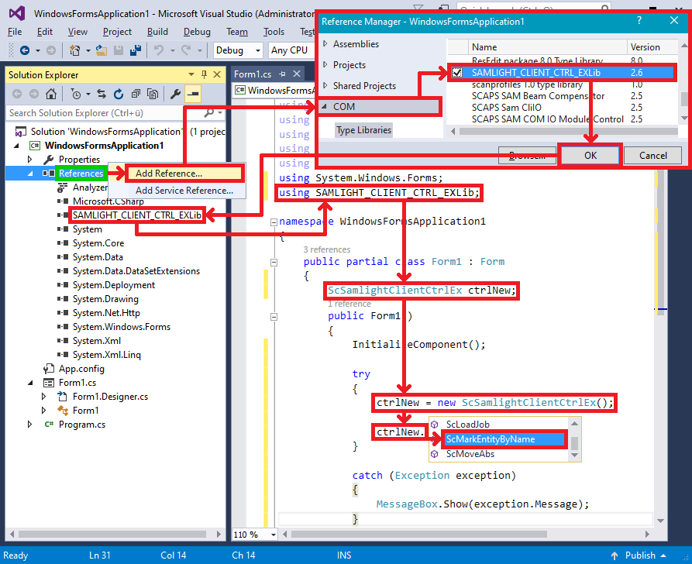Click the search magnifier icon in Solution Explorer
Viewport: 692px width, 564px height.
click(x=209, y=113)
